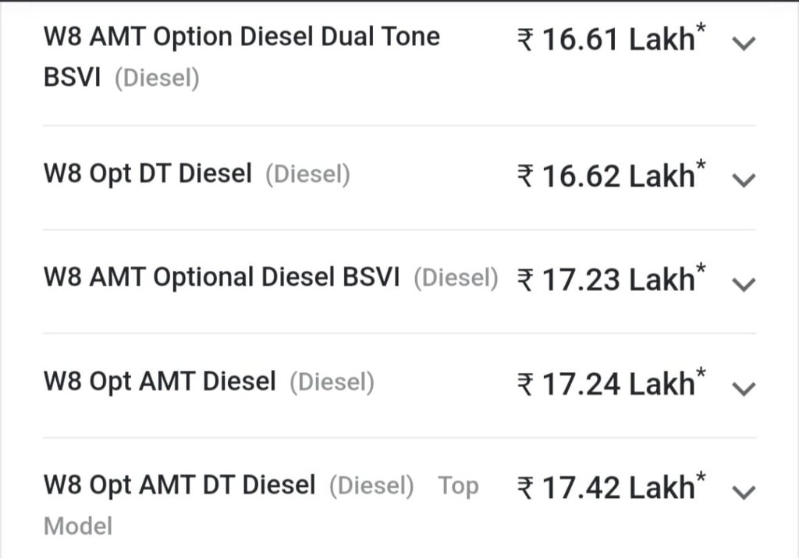
Task: Select the W8 Opt AMT Diesel variant name
Action: [159, 382]
